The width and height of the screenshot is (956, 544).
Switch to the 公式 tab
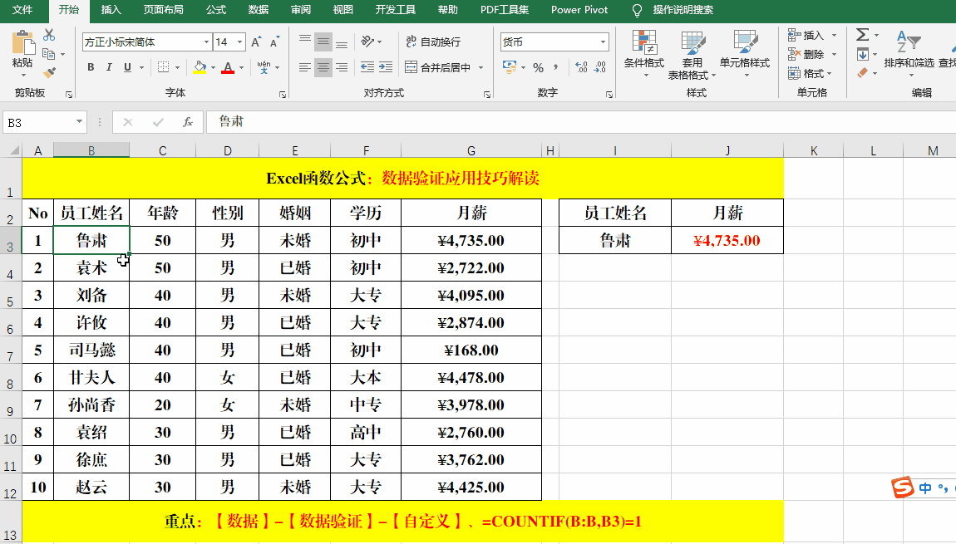(x=216, y=10)
